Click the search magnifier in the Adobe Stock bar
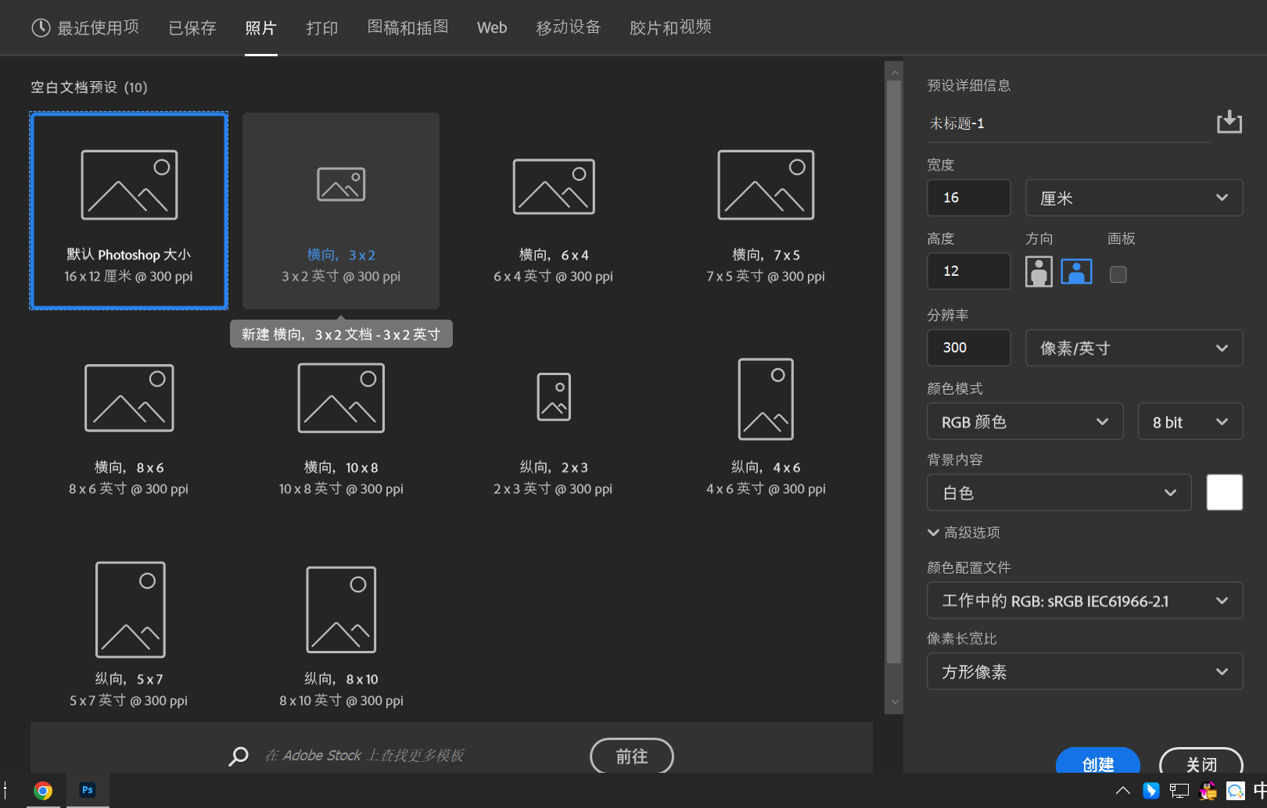 (x=238, y=756)
